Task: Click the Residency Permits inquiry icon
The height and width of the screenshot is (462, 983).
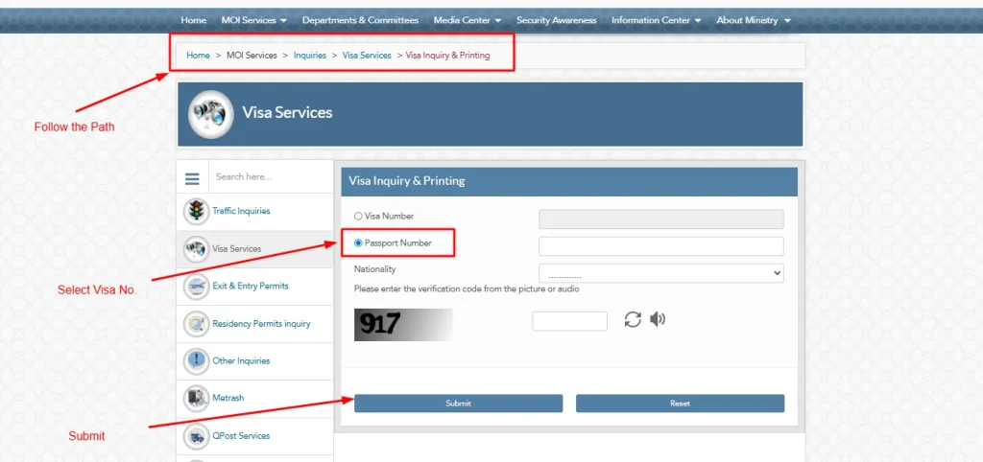Action: [197, 324]
